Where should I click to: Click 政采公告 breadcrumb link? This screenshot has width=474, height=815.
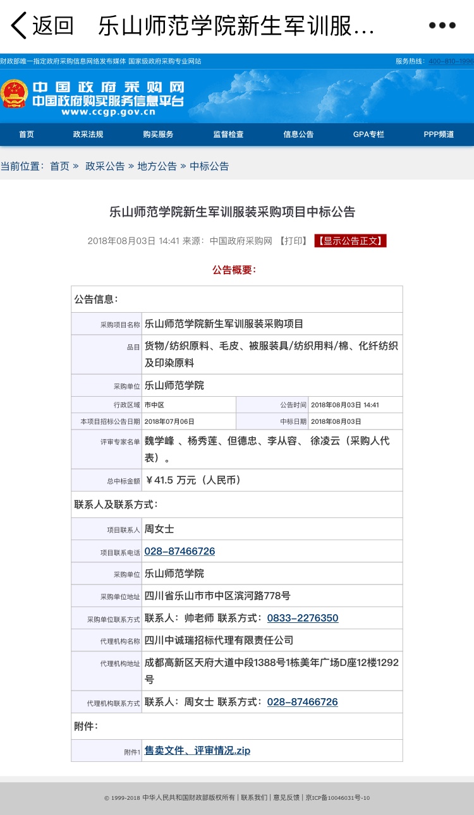coord(105,166)
